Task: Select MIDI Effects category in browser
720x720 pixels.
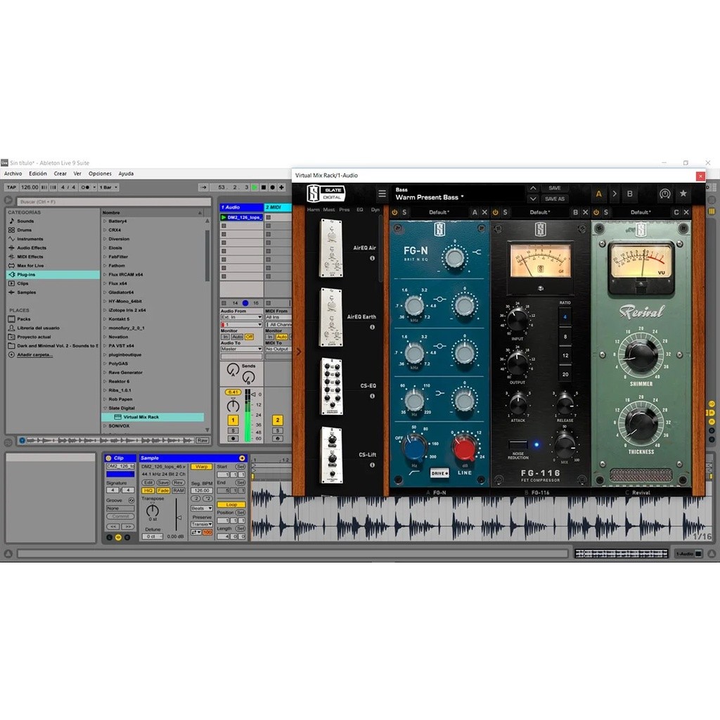Action: (30, 257)
